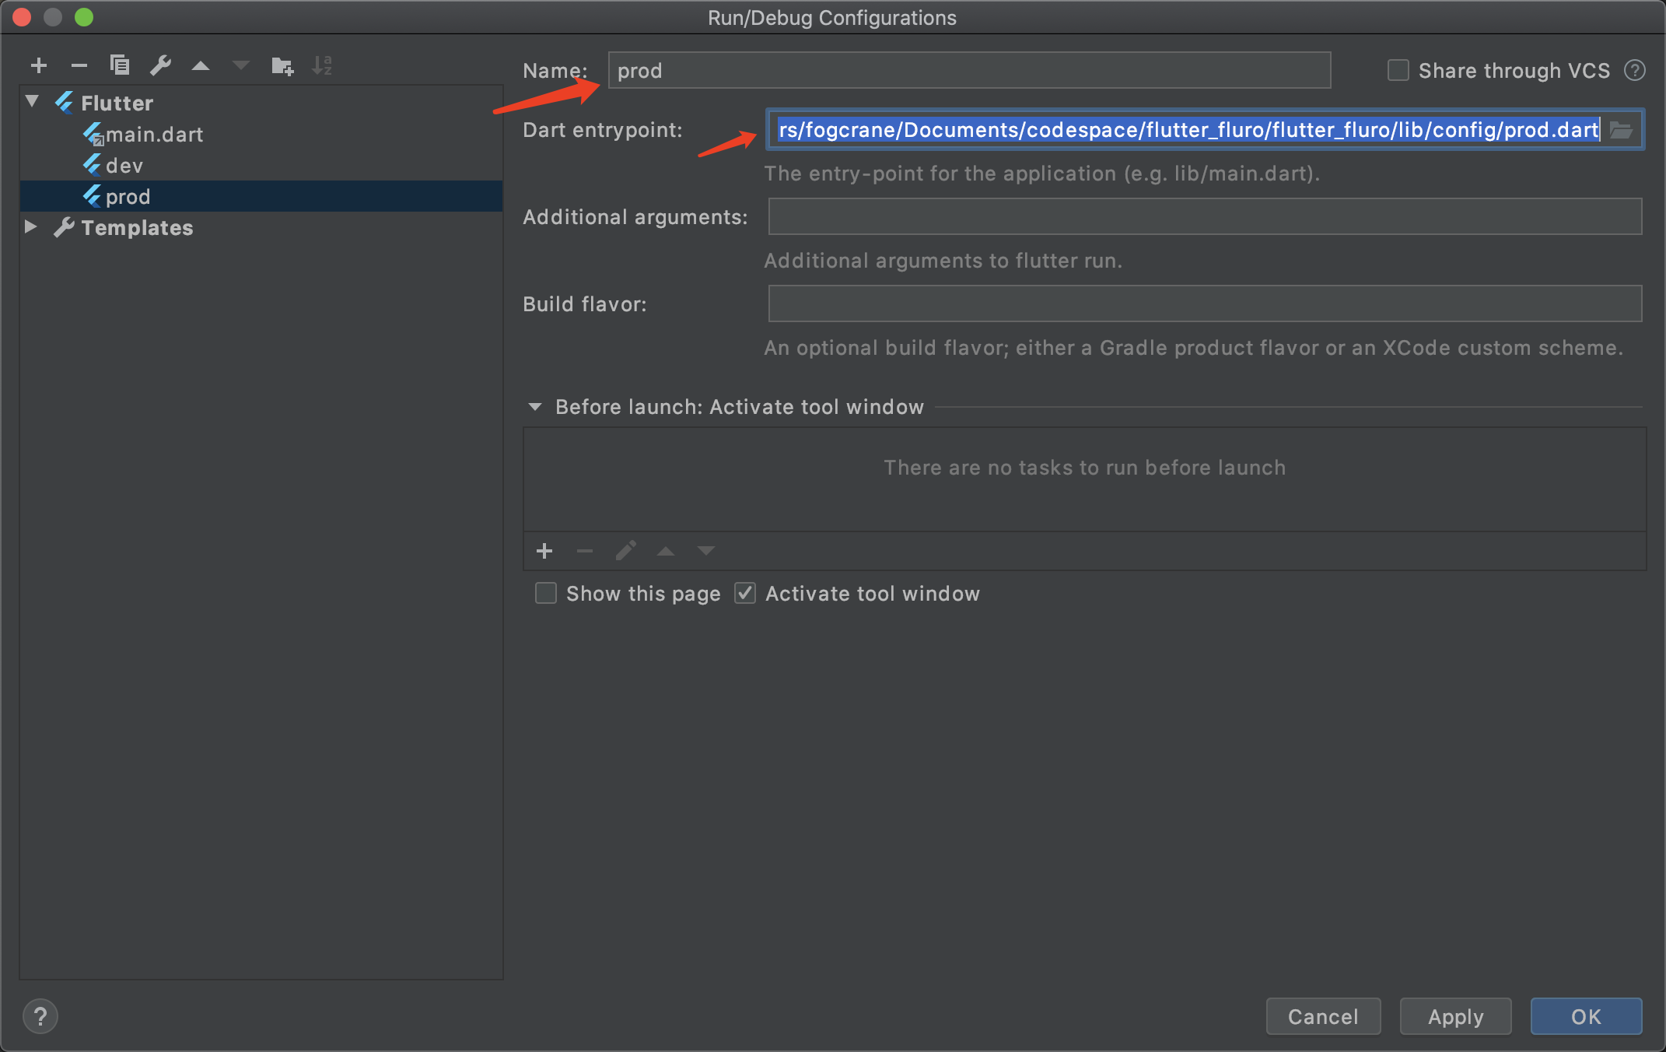Collapse the Before launch section
This screenshot has height=1052, width=1666.
tap(535, 407)
